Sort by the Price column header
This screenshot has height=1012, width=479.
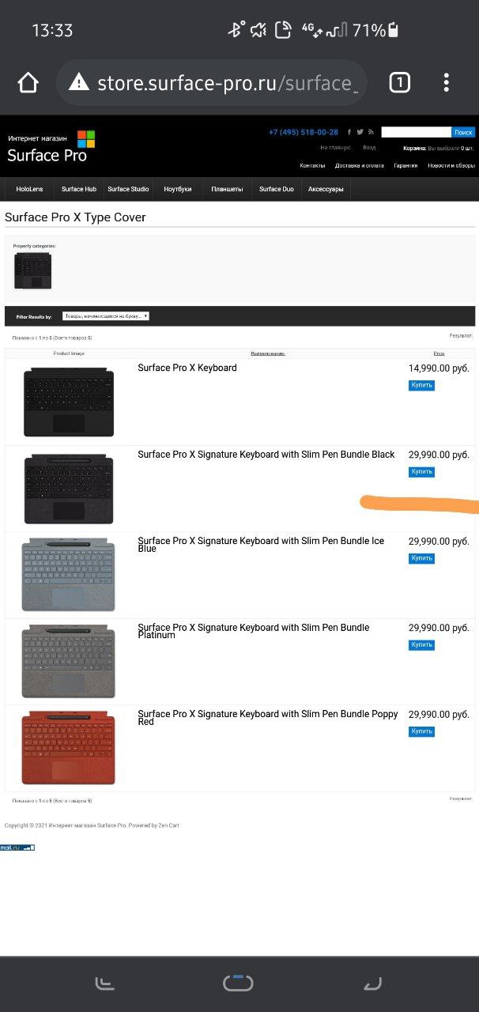click(x=439, y=353)
